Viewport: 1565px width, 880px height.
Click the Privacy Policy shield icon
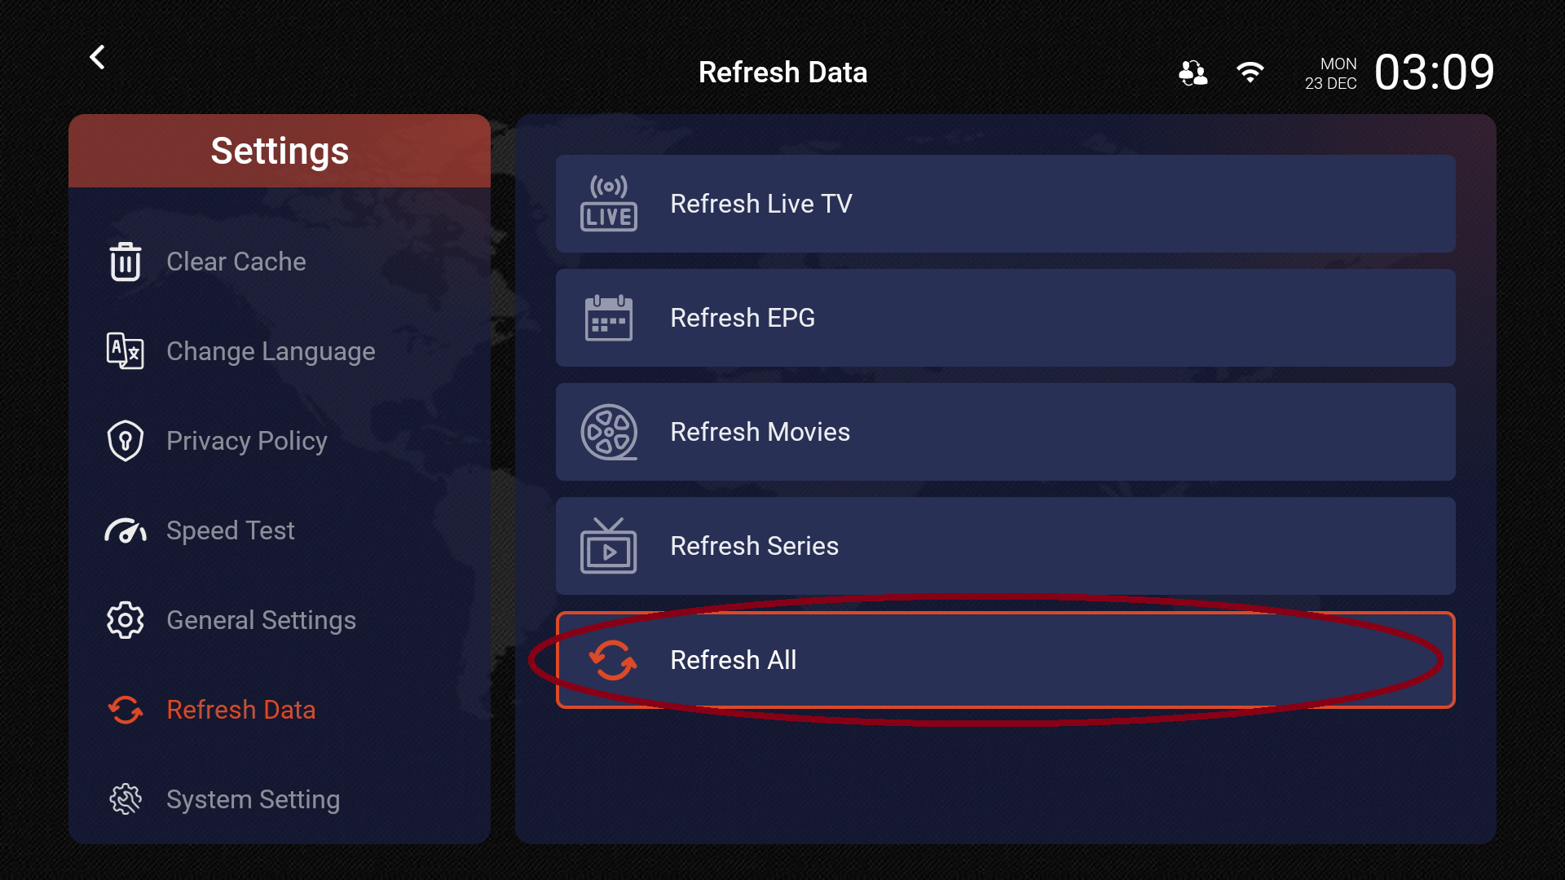tap(126, 441)
